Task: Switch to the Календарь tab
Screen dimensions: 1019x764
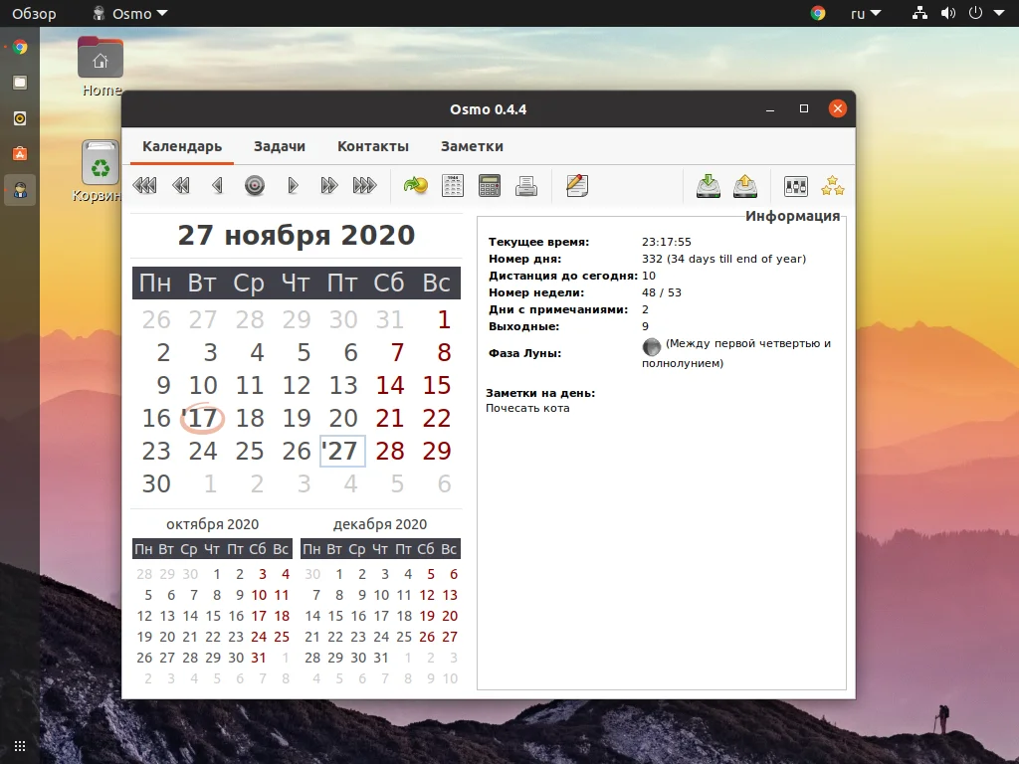Action: coord(182,146)
